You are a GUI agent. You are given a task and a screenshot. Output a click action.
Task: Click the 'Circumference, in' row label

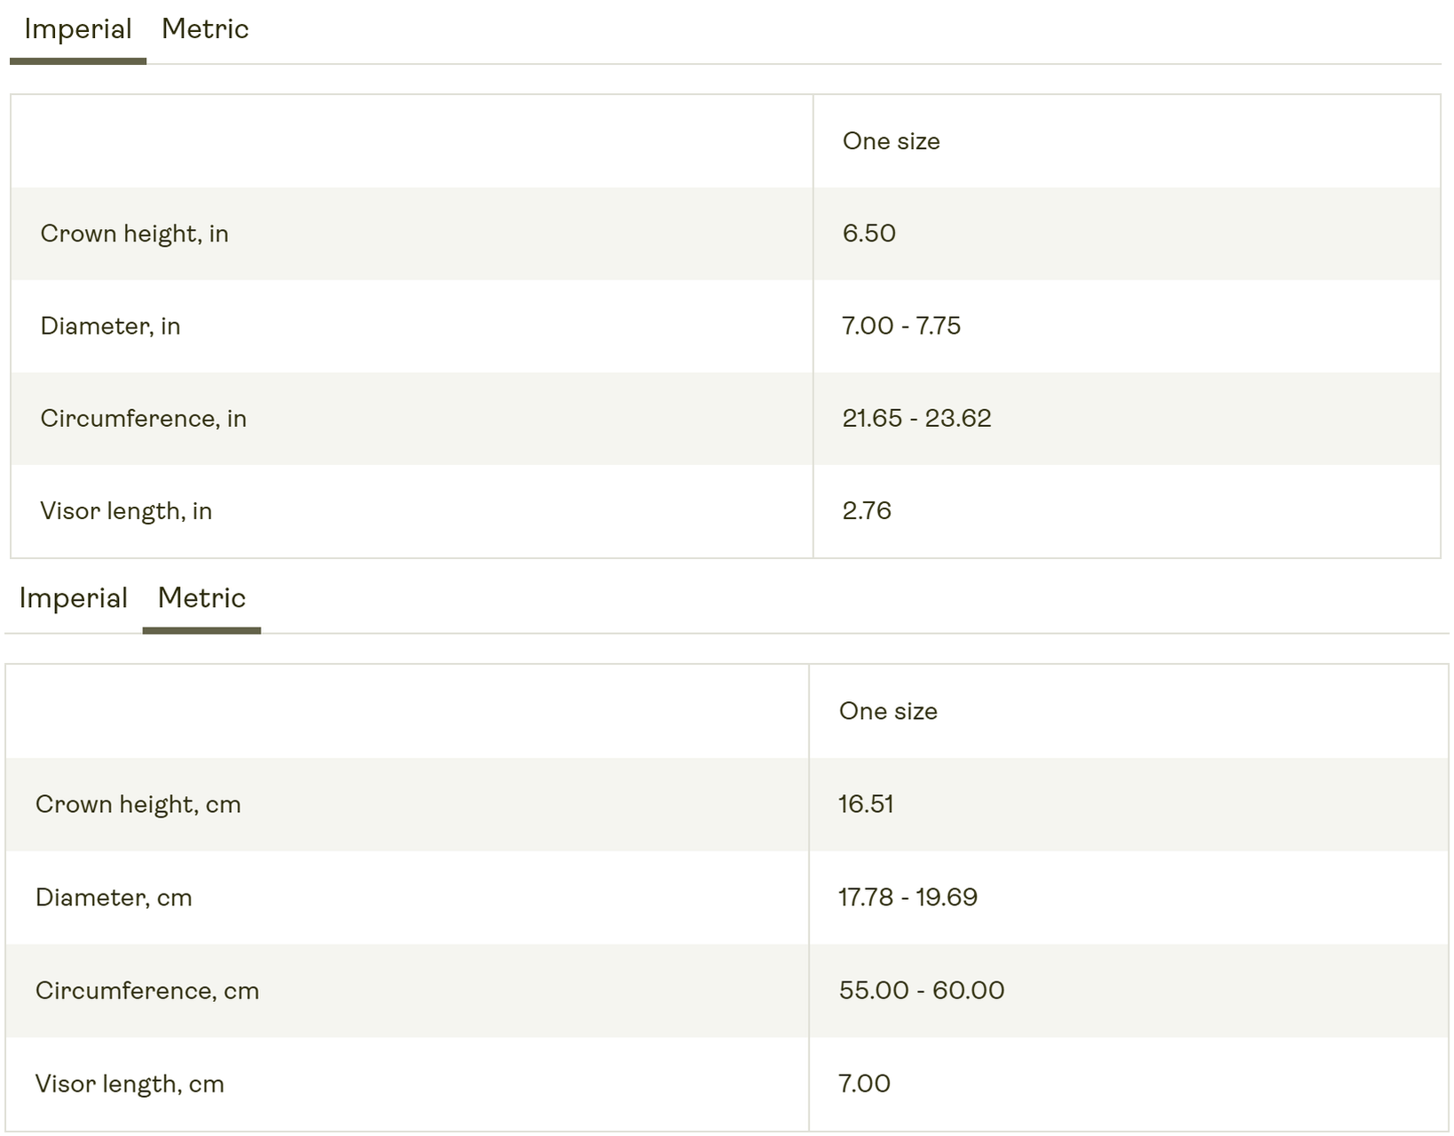point(144,418)
